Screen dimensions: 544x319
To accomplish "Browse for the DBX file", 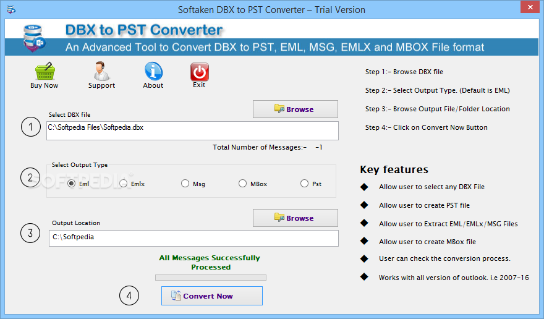I will (x=295, y=109).
